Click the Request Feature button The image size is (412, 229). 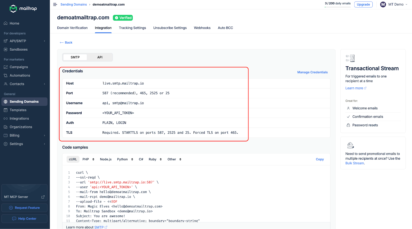coord(24,208)
